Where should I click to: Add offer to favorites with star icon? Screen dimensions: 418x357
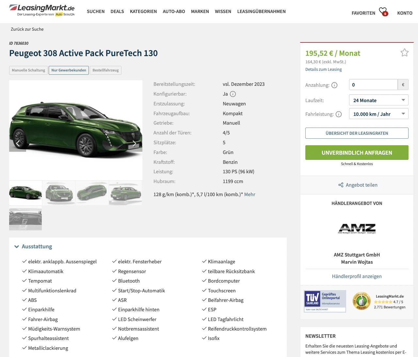click(x=405, y=53)
